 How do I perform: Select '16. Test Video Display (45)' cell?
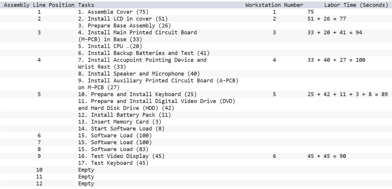121,156
